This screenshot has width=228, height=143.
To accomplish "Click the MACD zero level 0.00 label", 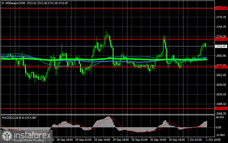I will coord(218,128).
